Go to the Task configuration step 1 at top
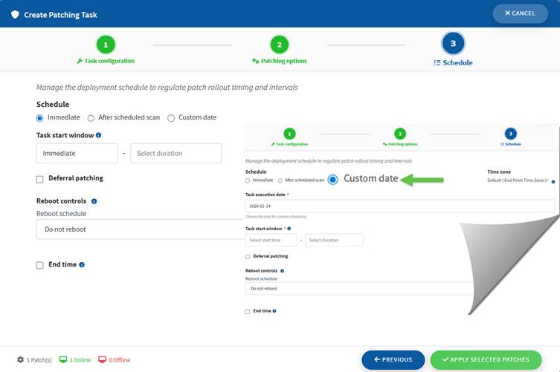This screenshot has width=560, height=372. click(106, 45)
